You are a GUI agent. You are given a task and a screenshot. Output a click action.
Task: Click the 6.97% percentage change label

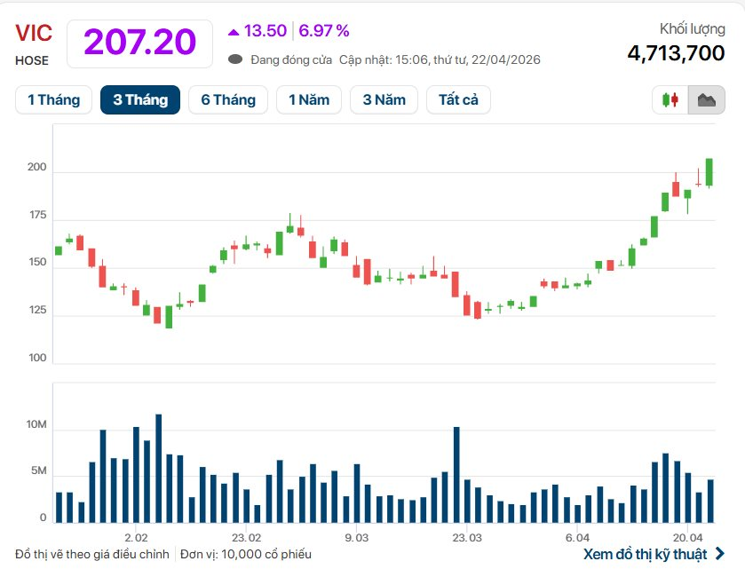pyautogui.click(x=324, y=31)
